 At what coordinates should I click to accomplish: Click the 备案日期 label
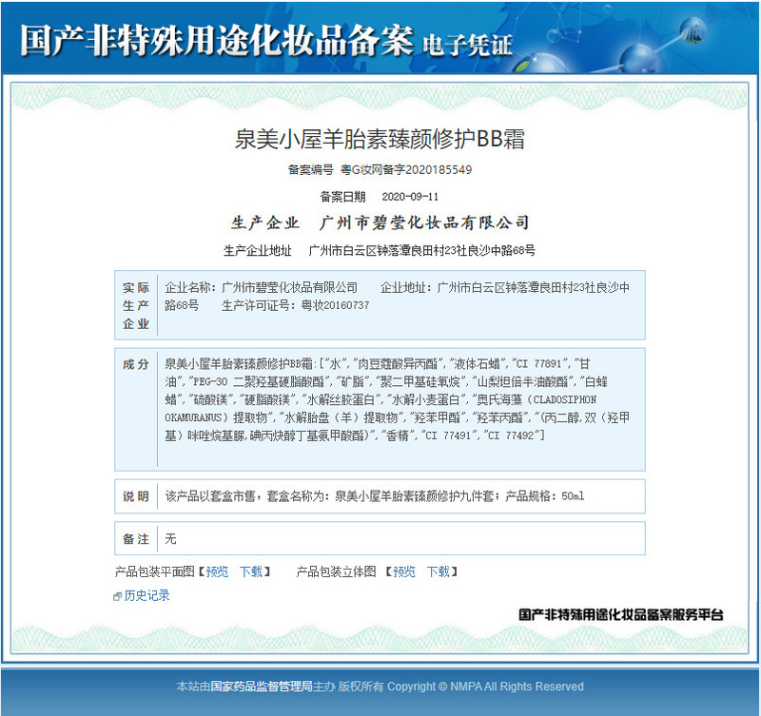(x=342, y=197)
